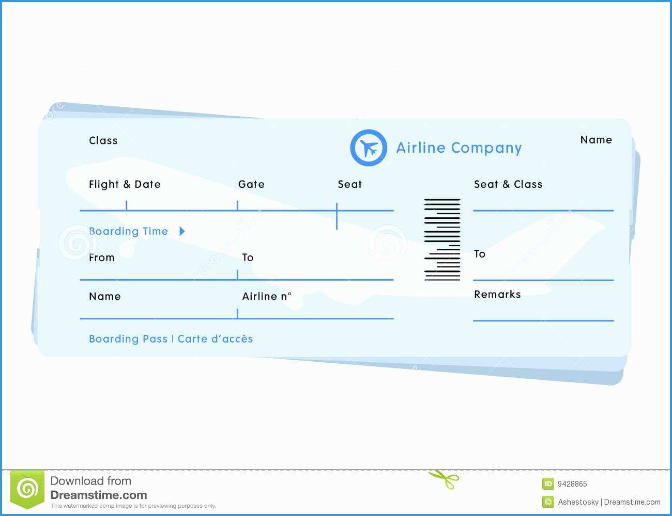Expand the Boarding Time entry
Screen dimensions: 672x516
coord(128,231)
